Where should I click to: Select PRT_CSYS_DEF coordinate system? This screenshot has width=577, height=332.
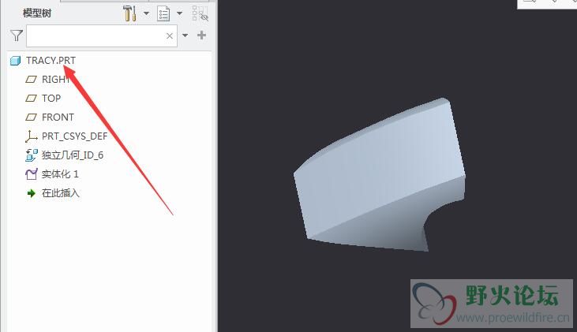(x=75, y=136)
